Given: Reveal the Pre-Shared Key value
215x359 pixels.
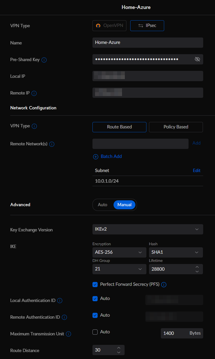Looking at the screenshot, I should 197,59.
